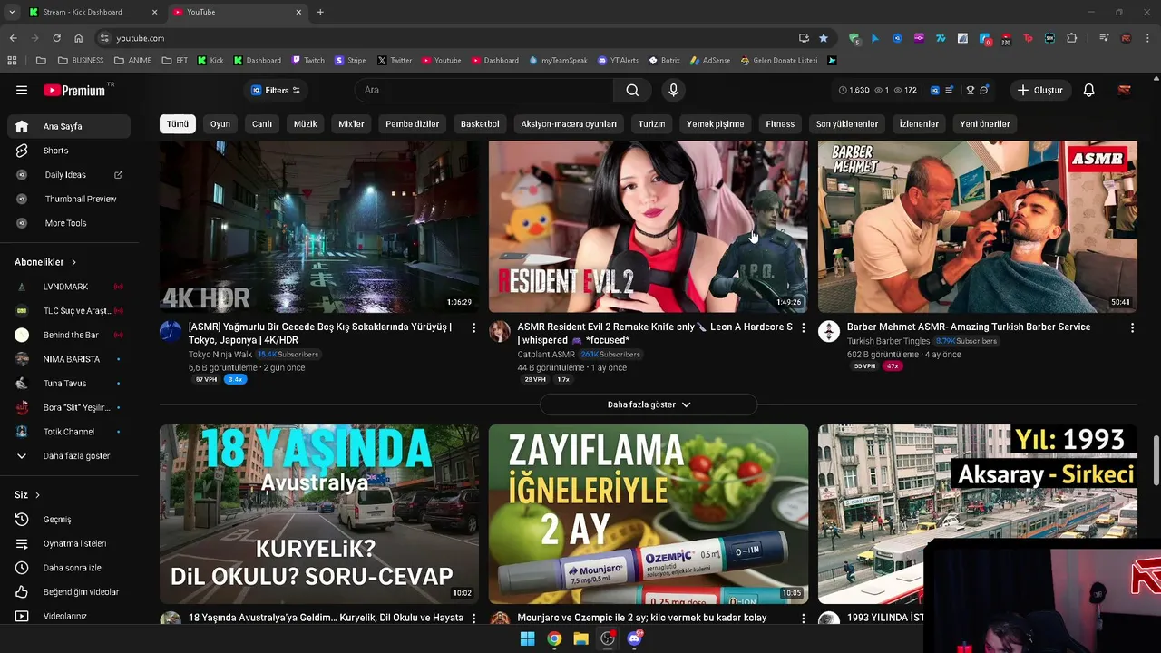This screenshot has height=653, width=1161.
Task: Open options for Mounjaro ve Ozempic video
Action: pyautogui.click(x=803, y=619)
